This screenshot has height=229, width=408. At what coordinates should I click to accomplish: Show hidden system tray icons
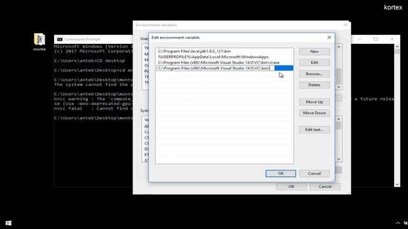pyautogui.click(x=398, y=223)
